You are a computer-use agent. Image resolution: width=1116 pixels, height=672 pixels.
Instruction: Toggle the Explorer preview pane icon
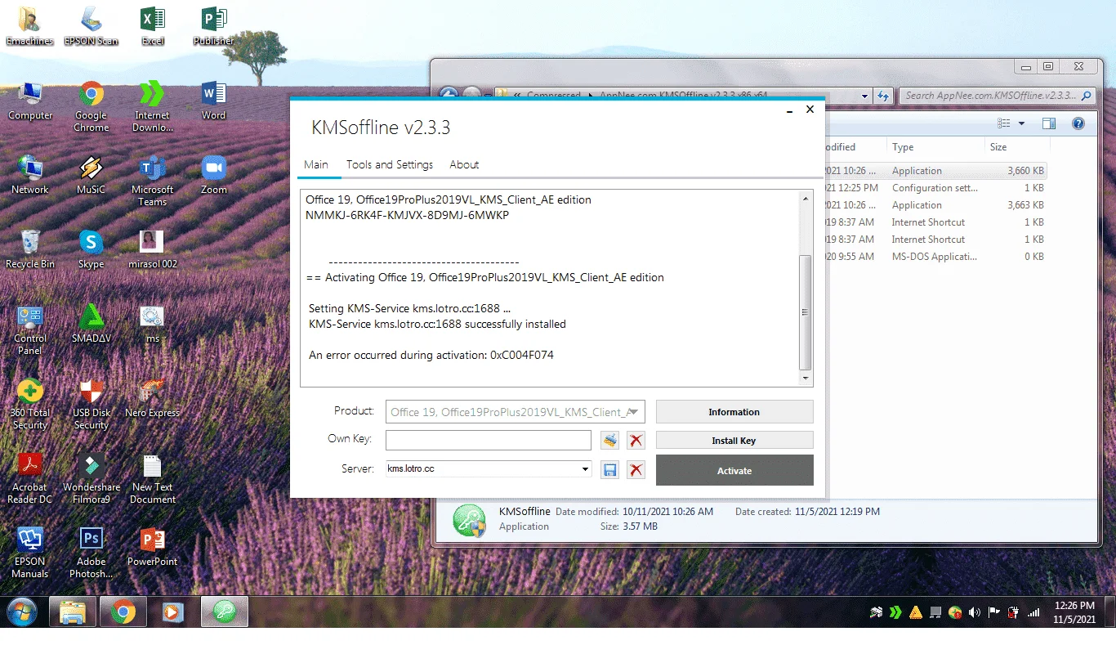pos(1049,123)
